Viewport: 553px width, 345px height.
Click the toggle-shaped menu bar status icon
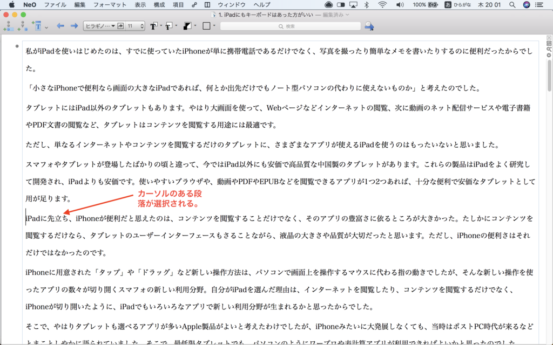[341, 4]
